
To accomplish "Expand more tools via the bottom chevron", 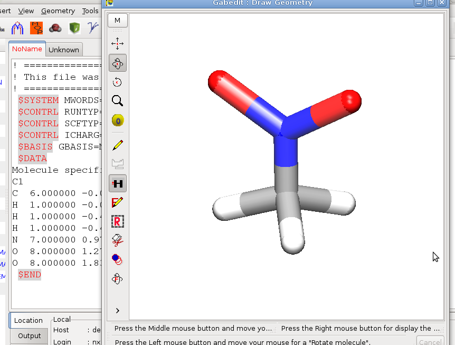I will 117,311.
